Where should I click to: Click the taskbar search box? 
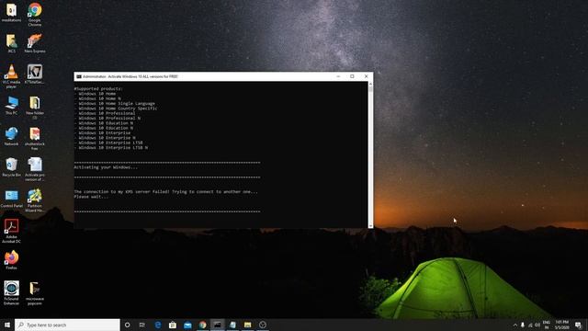click(x=67, y=325)
